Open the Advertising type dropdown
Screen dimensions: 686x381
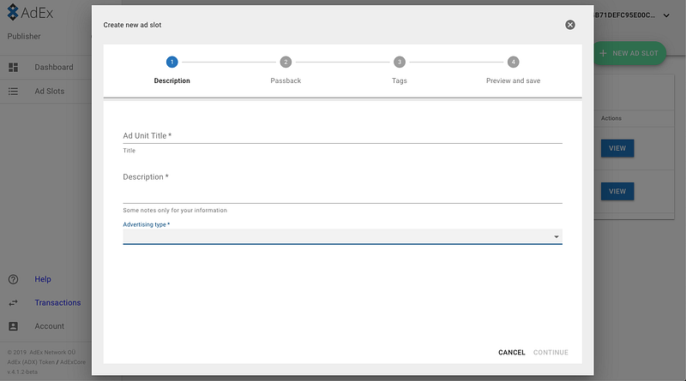pos(342,236)
